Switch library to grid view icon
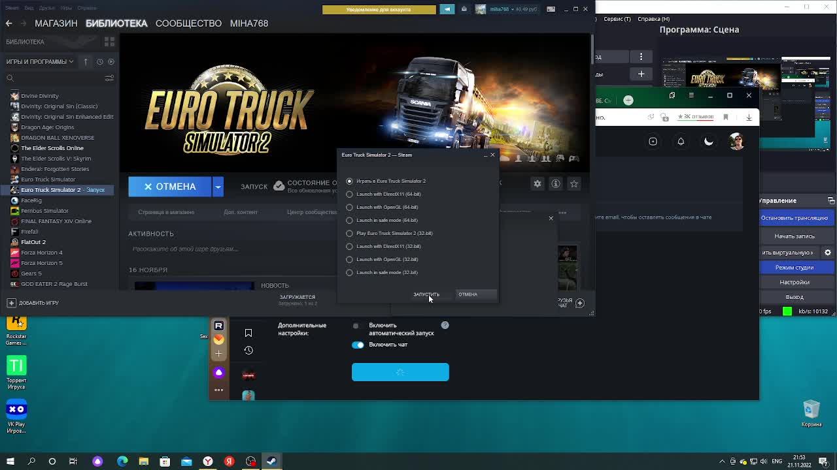The image size is (837, 470). click(x=109, y=42)
